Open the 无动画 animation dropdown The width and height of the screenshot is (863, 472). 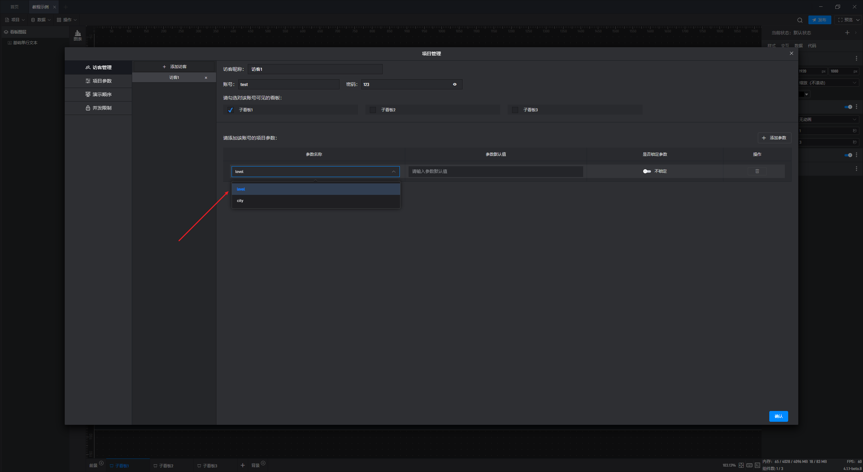[x=828, y=120]
